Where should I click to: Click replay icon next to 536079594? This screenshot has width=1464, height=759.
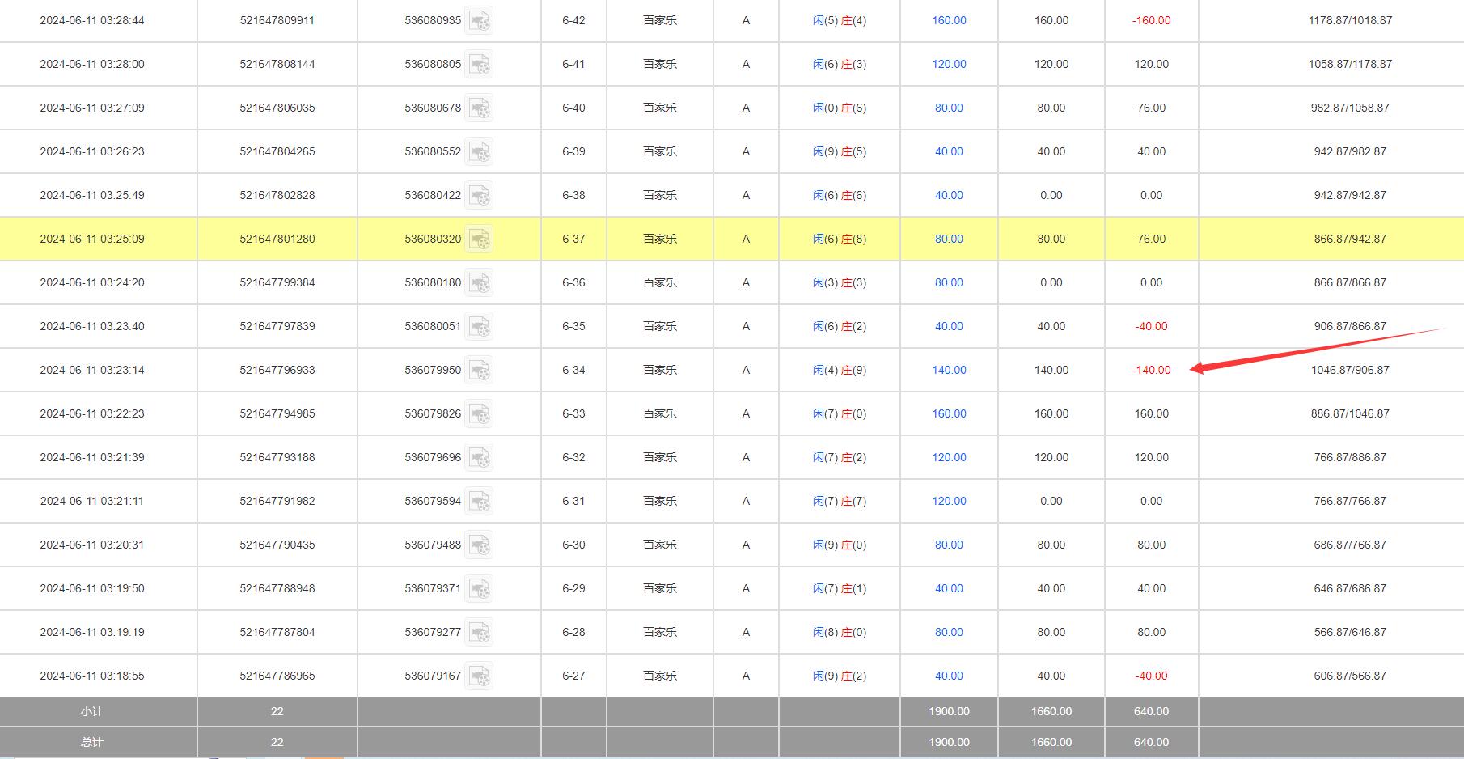point(479,502)
